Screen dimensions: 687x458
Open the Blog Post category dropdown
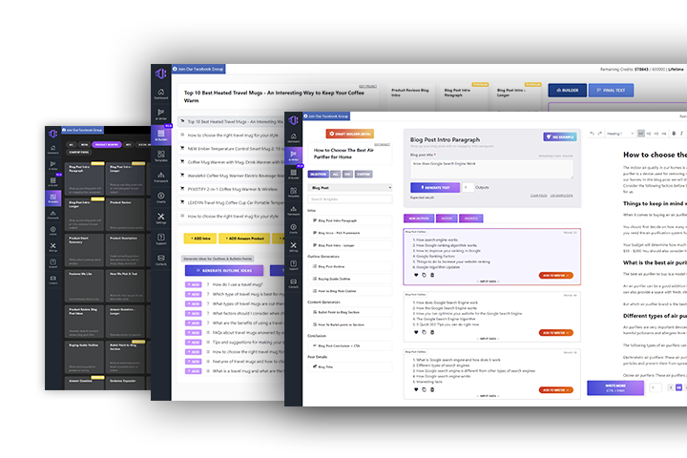pyautogui.click(x=350, y=188)
